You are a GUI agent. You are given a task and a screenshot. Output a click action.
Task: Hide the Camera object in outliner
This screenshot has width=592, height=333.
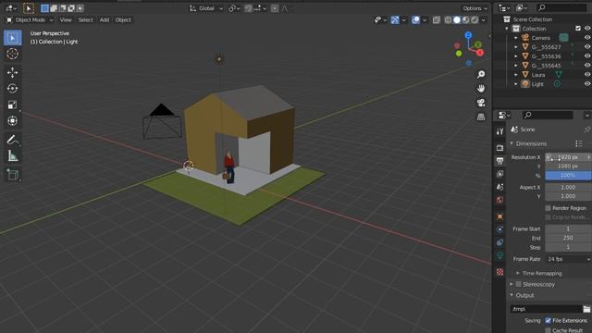[587, 37]
